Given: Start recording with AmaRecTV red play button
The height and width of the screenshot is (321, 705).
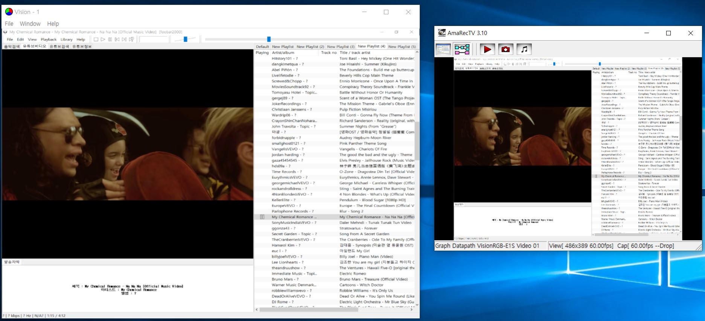Looking at the screenshot, I should point(487,49).
